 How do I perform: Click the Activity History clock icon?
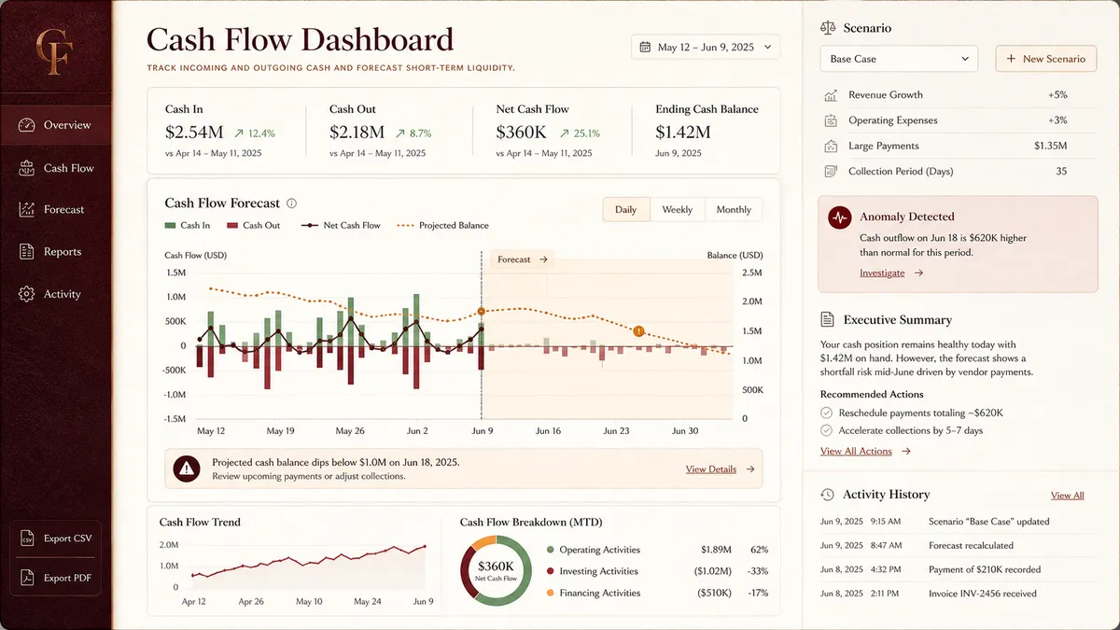click(827, 495)
